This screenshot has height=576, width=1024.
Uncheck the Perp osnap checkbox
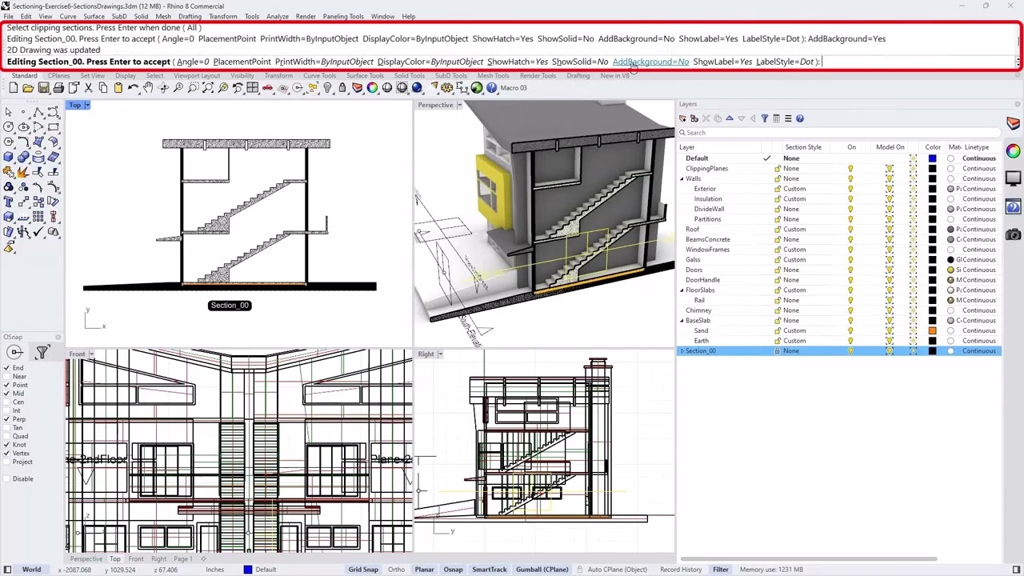point(7,419)
